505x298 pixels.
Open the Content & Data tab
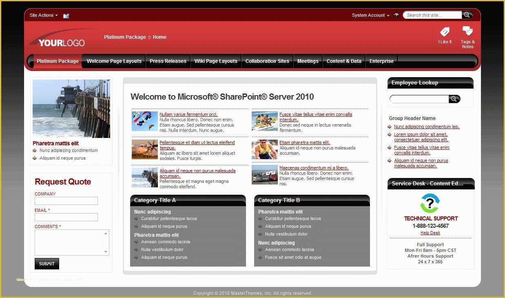(344, 61)
